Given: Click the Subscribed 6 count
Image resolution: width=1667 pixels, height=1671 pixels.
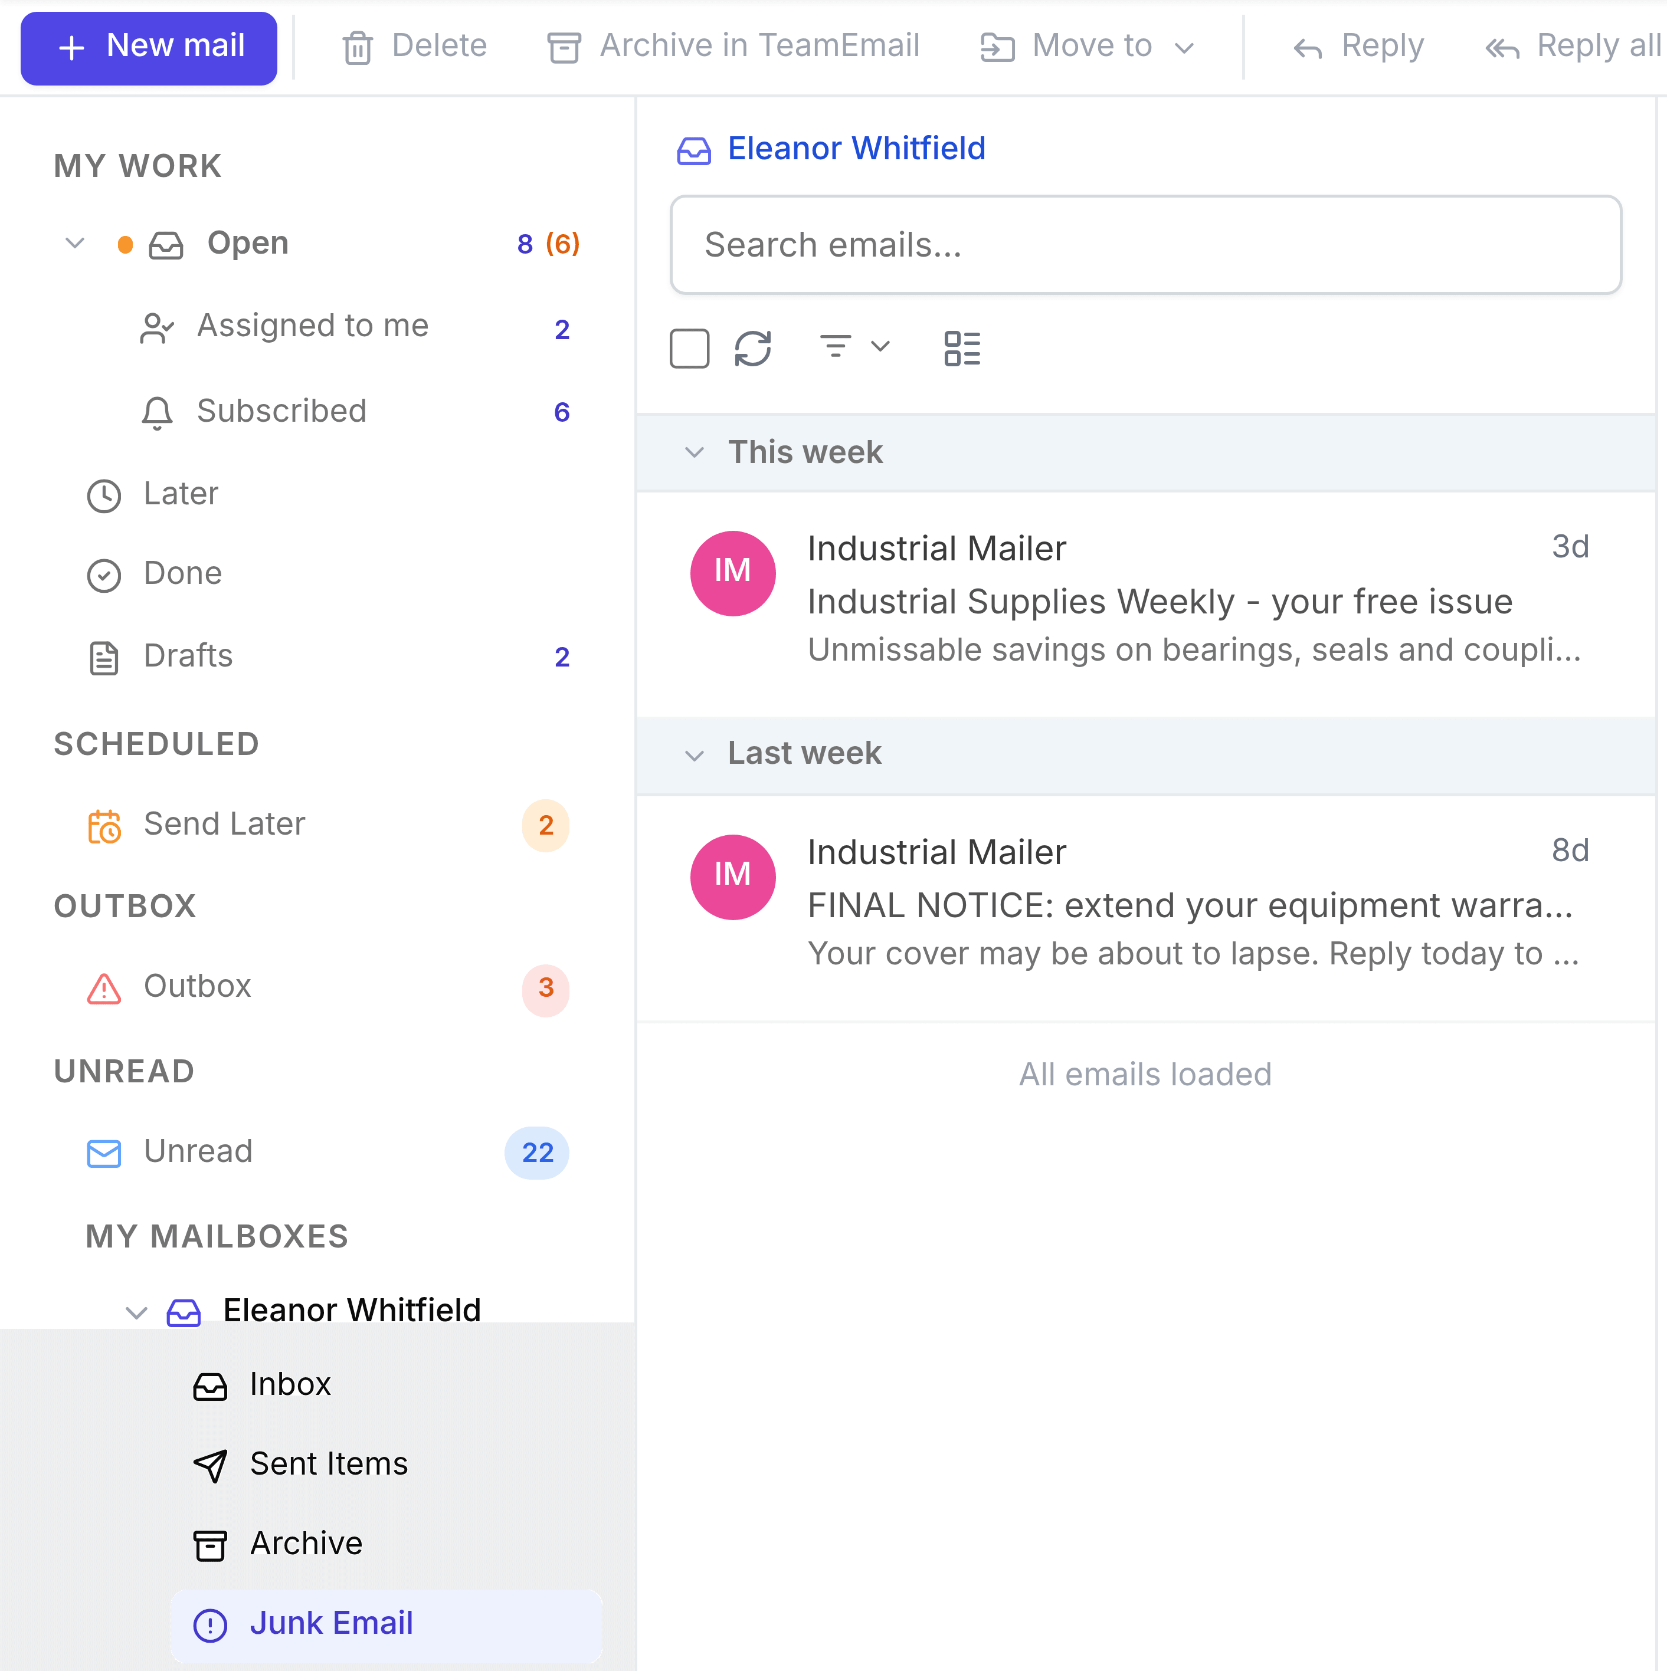Looking at the screenshot, I should (x=561, y=412).
